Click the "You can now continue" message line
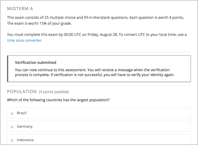The image size is (198, 145). 92,70
